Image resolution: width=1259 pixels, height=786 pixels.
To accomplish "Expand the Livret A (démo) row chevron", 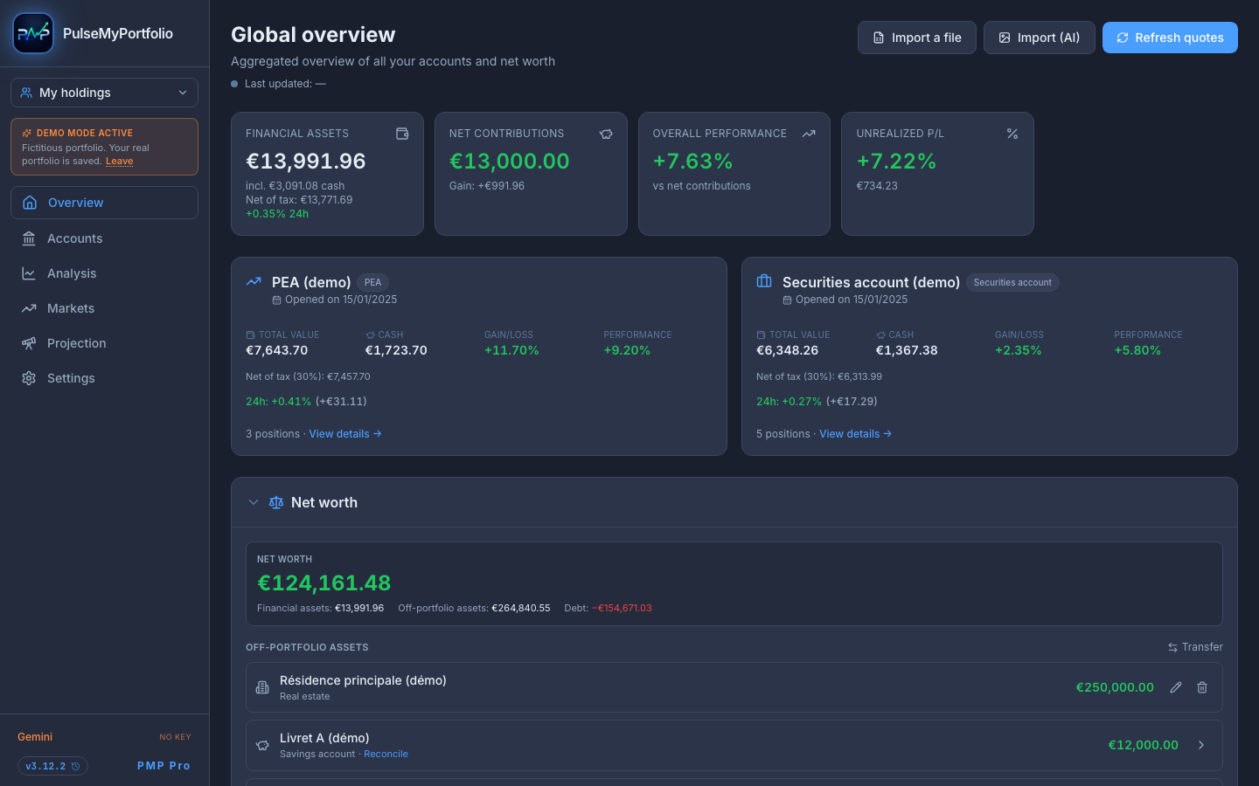I will click(1201, 745).
